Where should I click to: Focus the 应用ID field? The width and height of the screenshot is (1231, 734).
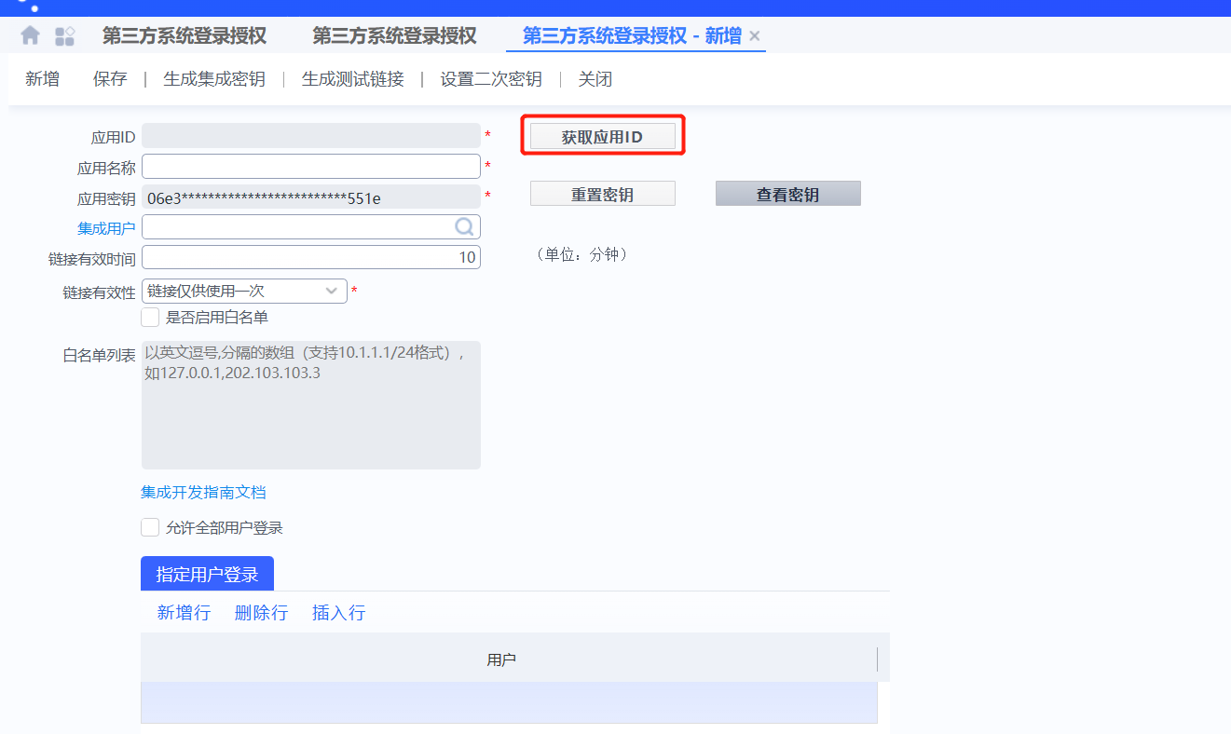tap(311, 136)
